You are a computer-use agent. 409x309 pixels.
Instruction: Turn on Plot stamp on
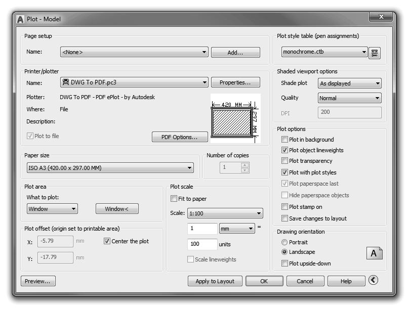click(x=284, y=207)
